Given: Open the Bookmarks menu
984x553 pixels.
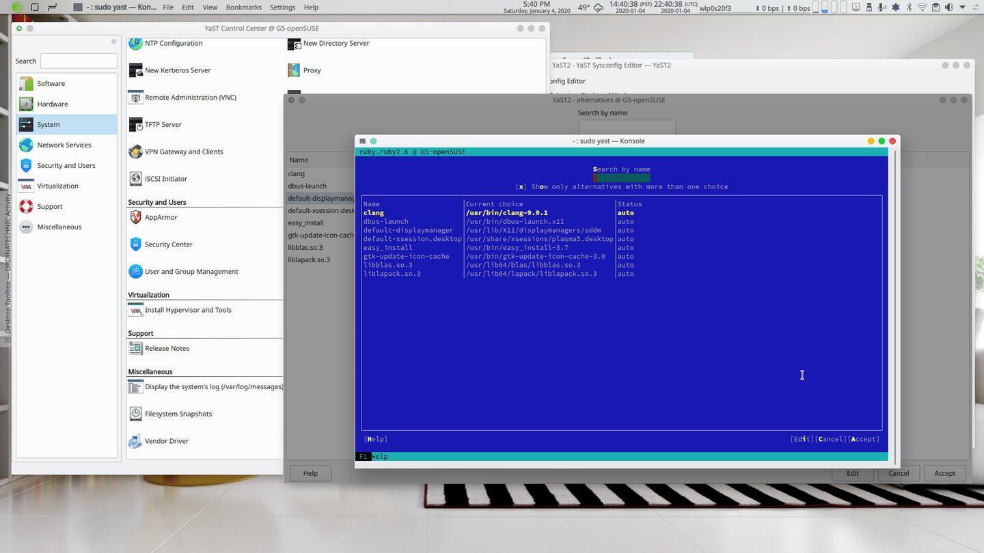Looking at the screenshot, I should (243, 8).
